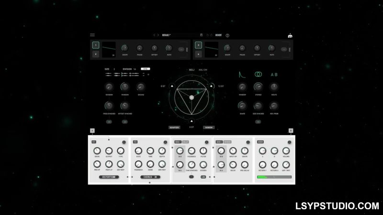The height and width of the screenshot is (215, 383).
Task: Toggle FX2 power switch
Action: coord(165,142)
